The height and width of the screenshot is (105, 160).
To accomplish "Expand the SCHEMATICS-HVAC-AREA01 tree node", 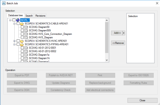I will point(14,41).
